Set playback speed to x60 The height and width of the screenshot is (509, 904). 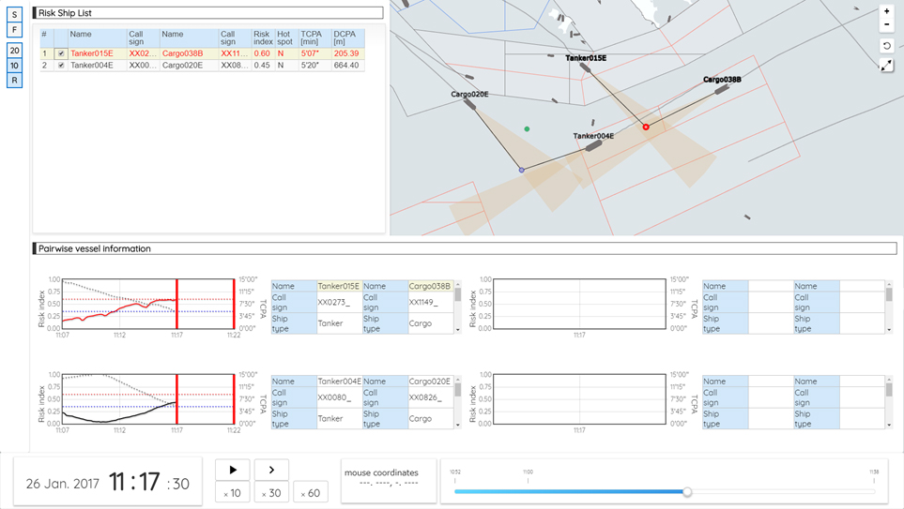click(x=311, y=493)
